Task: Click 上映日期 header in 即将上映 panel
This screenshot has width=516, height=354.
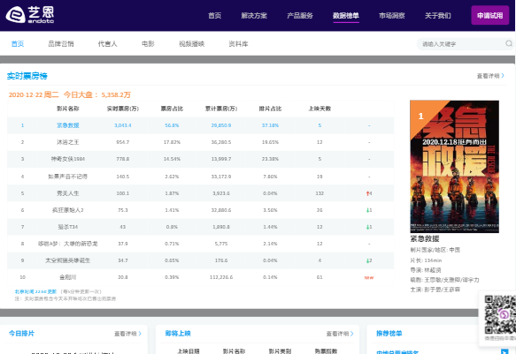Action: (189, 351)
